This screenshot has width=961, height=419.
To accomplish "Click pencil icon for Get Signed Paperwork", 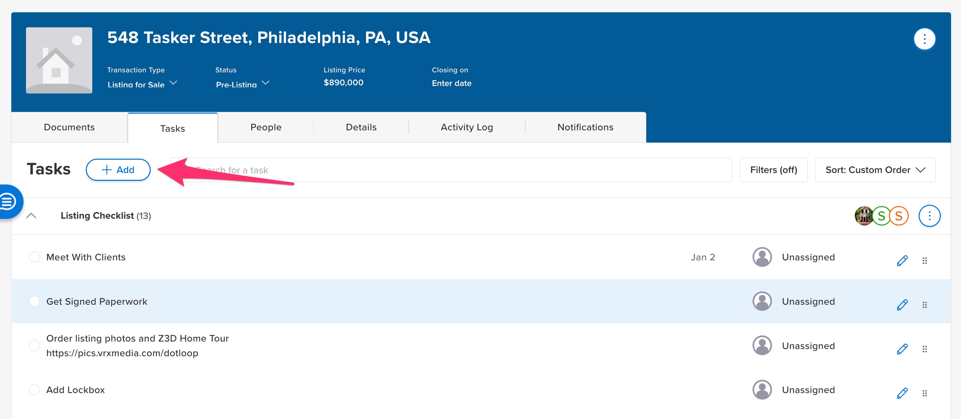I will pos(902,305).
